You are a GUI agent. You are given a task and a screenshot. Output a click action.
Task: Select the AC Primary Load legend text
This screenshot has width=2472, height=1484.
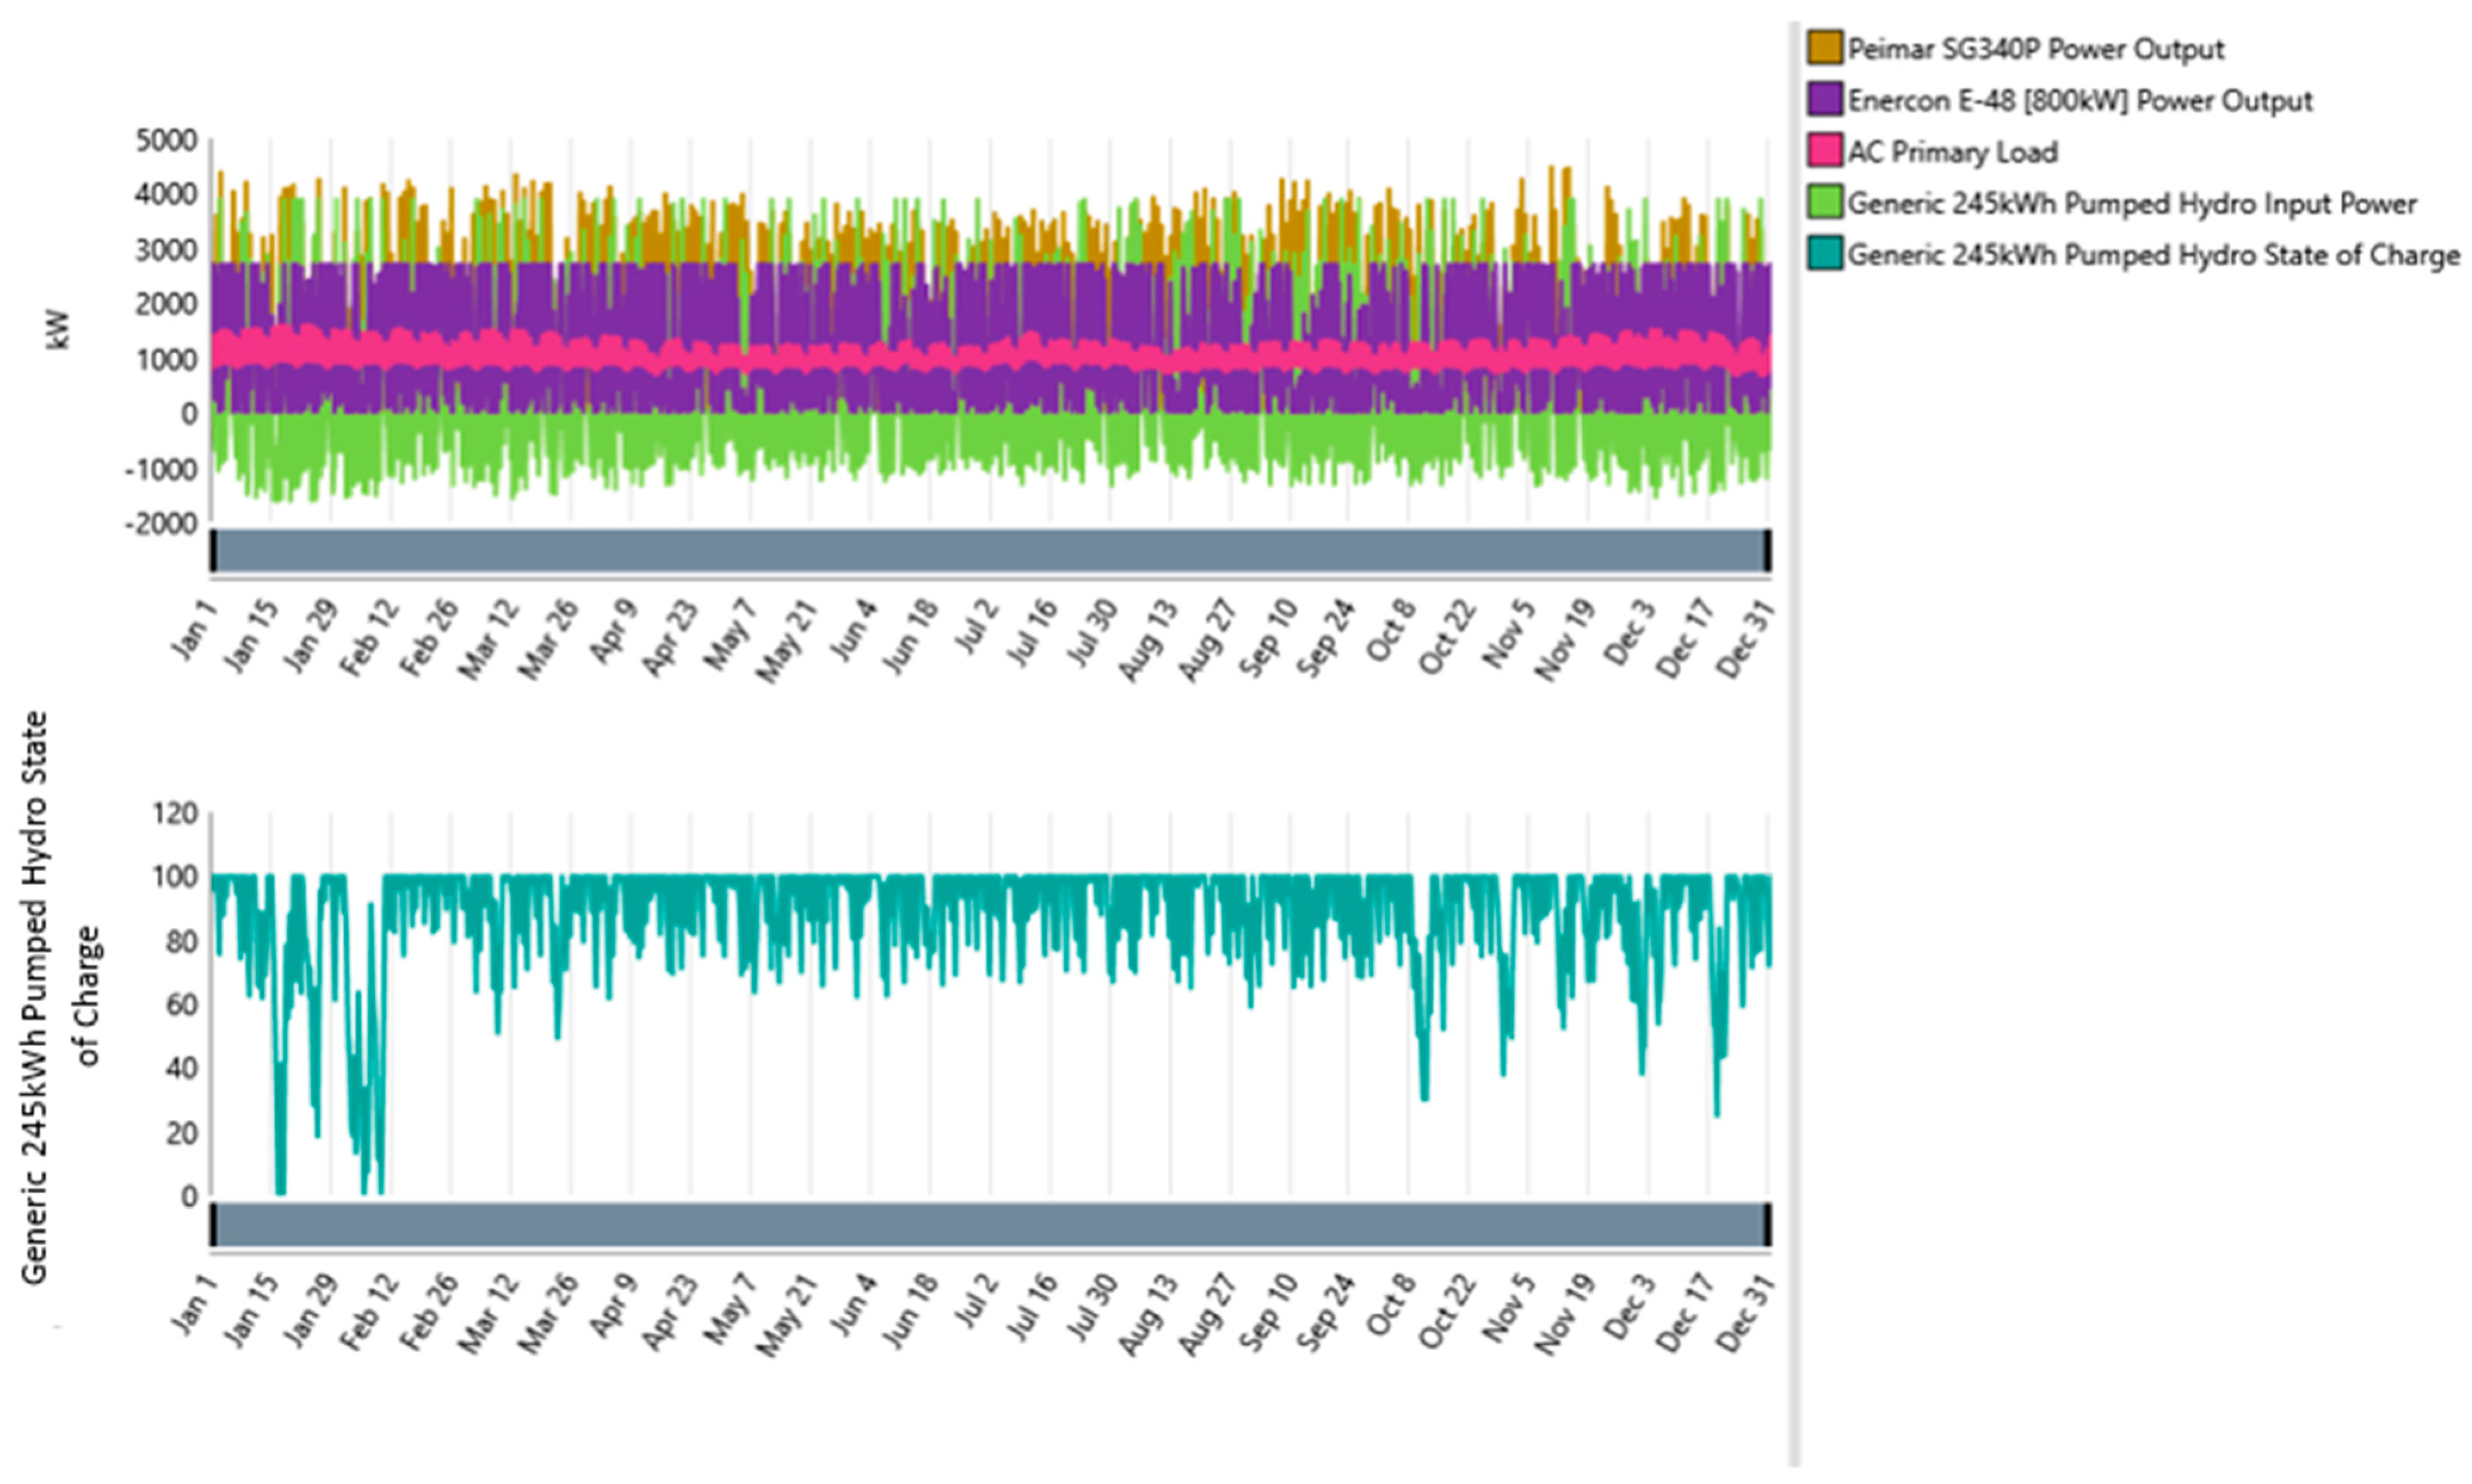tap(1952, 152)
